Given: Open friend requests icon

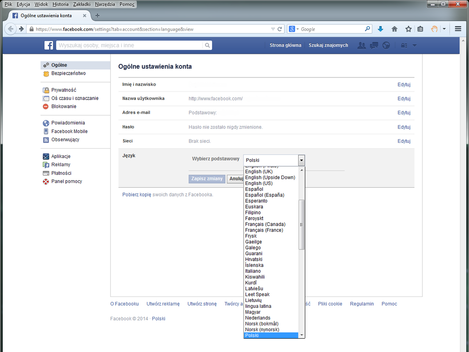Looking at the screenshot, I should (x=362, y=45).
